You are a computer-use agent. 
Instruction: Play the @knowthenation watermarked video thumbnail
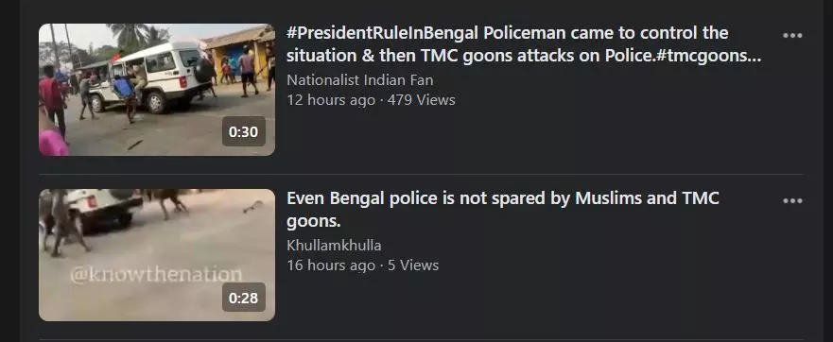coord(157,255)
